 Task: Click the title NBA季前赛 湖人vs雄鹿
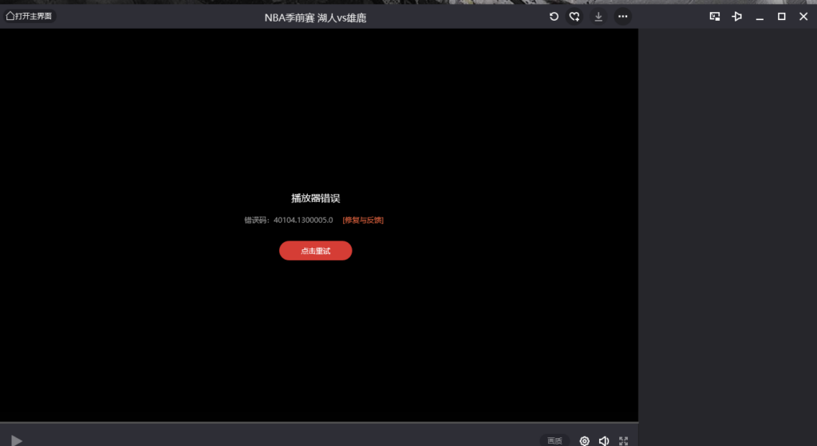click(315, 18)
